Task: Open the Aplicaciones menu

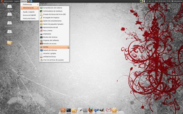Action: 8,1
